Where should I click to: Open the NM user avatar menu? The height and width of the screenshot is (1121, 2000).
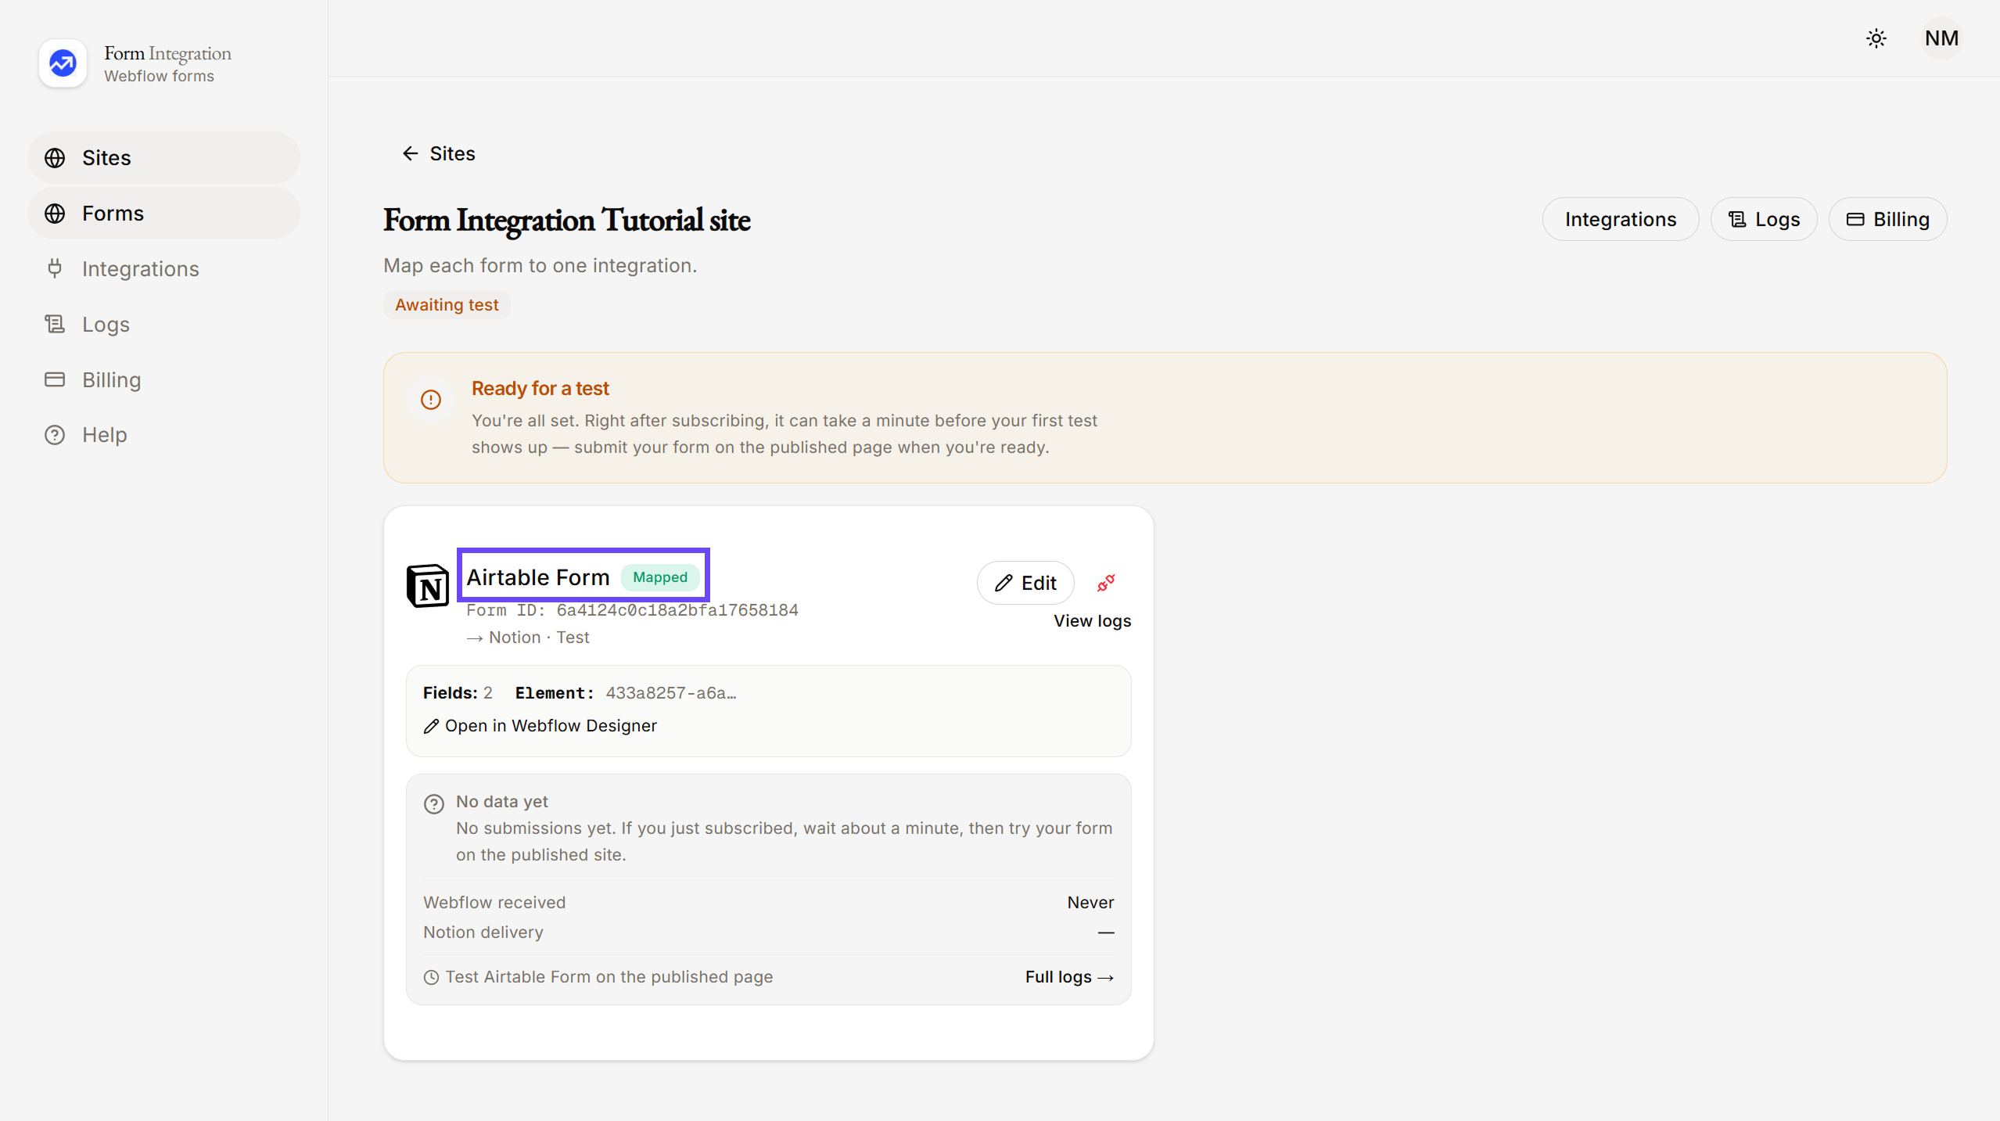click(1941, 38)
